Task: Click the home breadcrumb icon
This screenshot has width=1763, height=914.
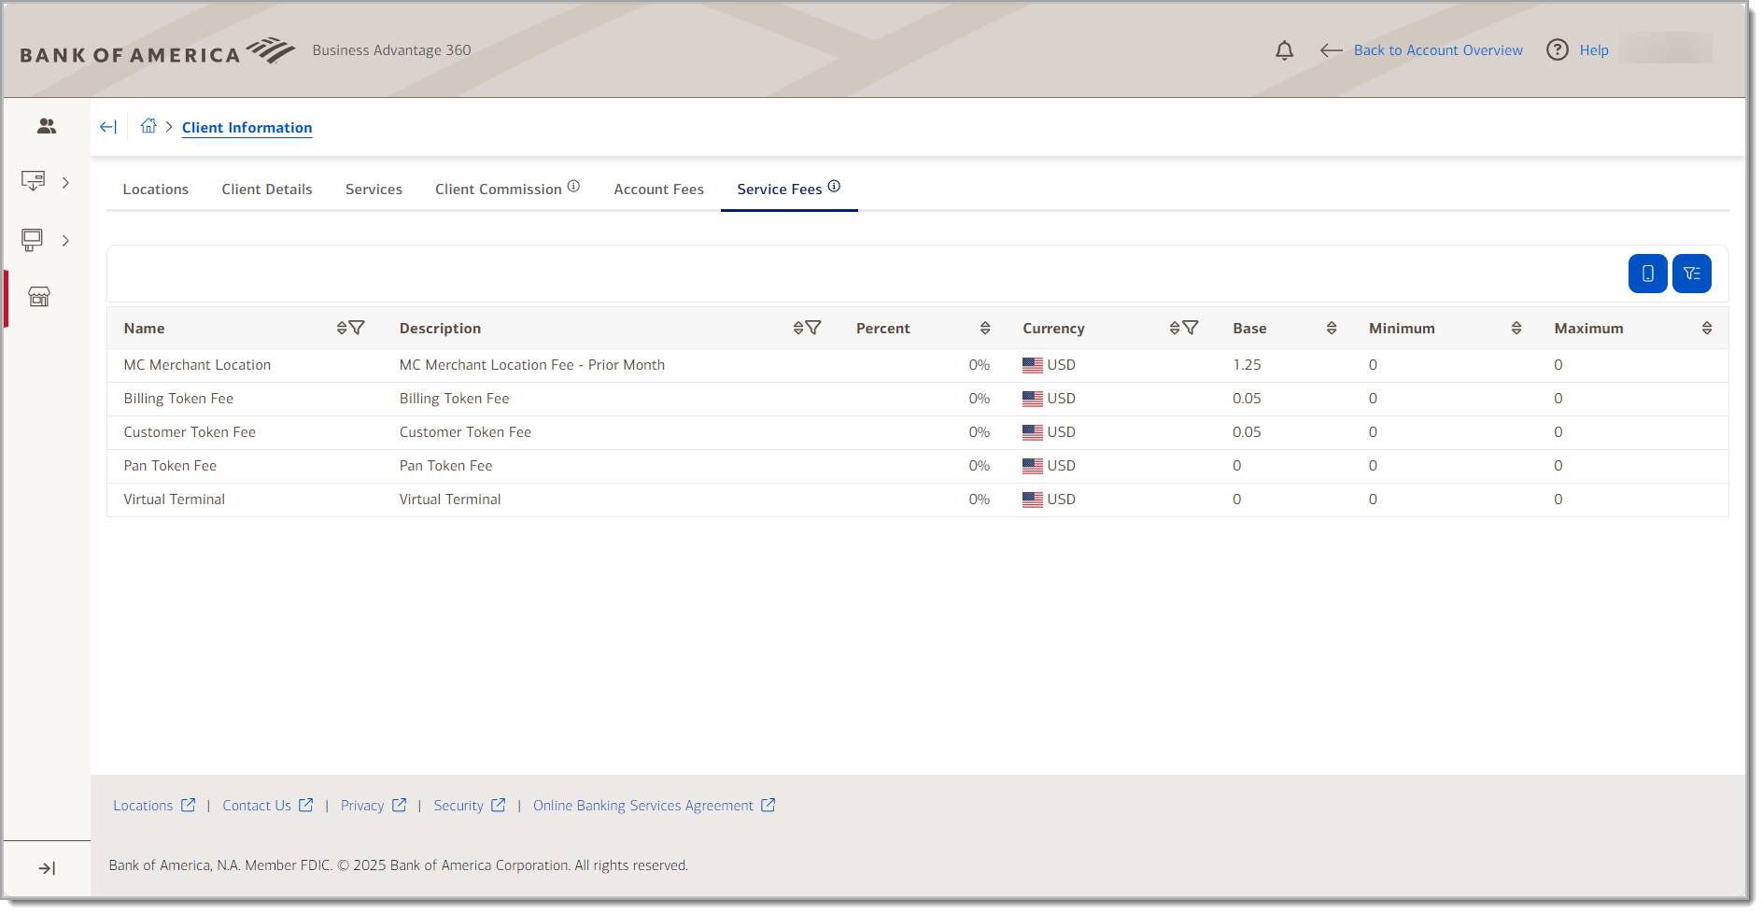Action: tap(148, 125)
